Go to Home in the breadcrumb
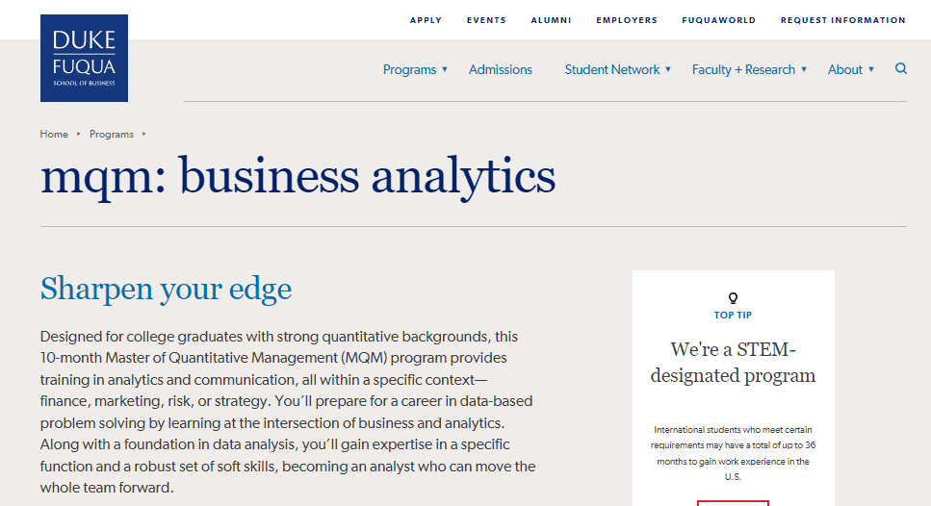This screenshot has height=506, width=931. coord(54,134)
